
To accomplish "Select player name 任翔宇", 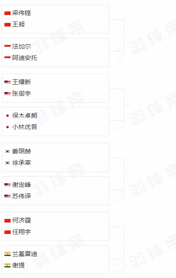I will 22,232.
